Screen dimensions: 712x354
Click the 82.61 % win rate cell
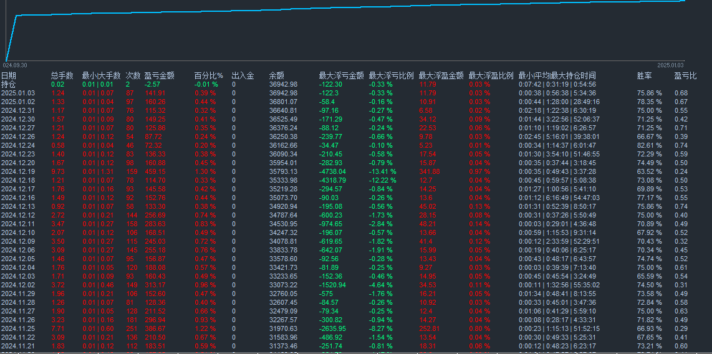pyautogui.click(x=649, y=145)
